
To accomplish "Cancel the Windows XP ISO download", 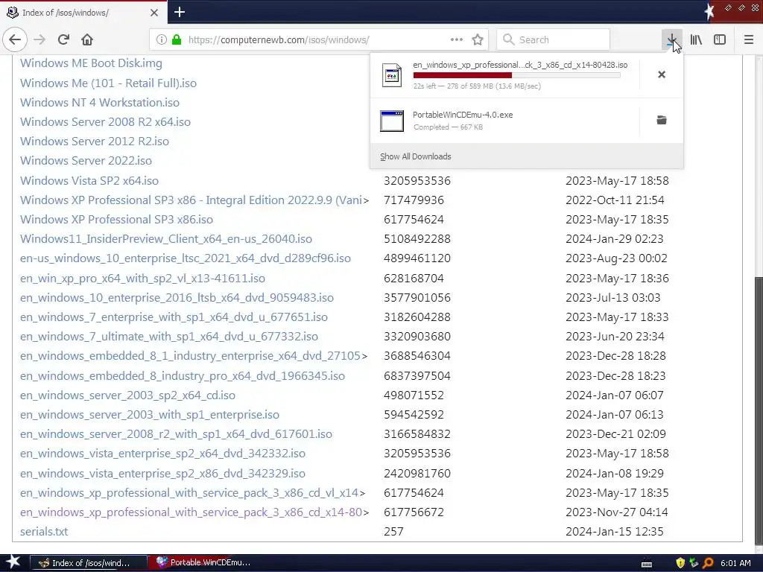I will (x=662, y=74).
